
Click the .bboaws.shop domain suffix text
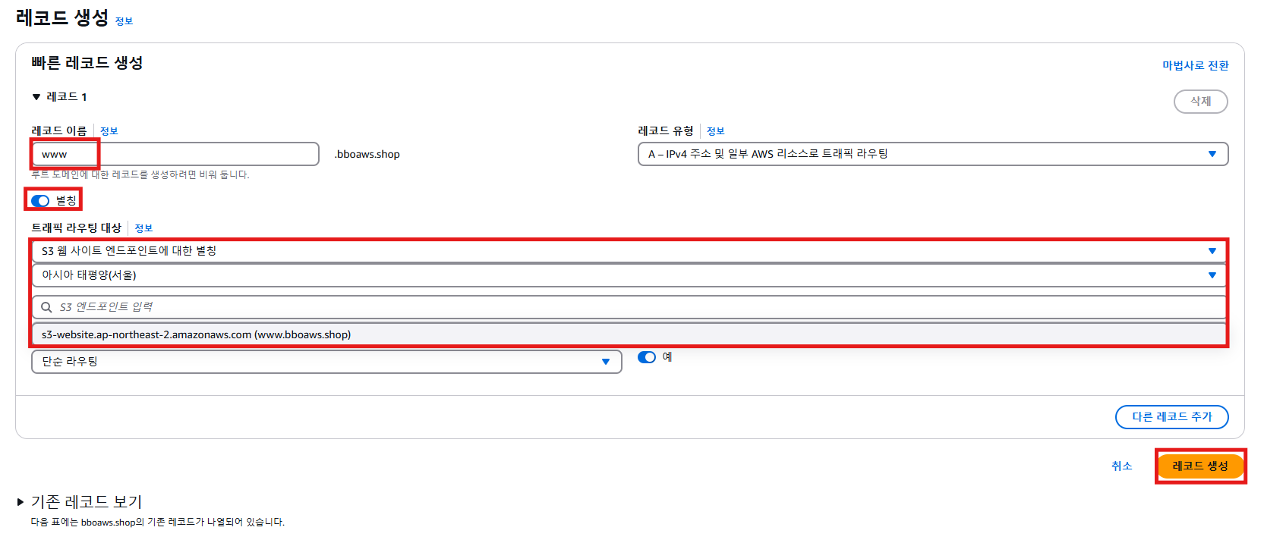(x=367, y=154)
